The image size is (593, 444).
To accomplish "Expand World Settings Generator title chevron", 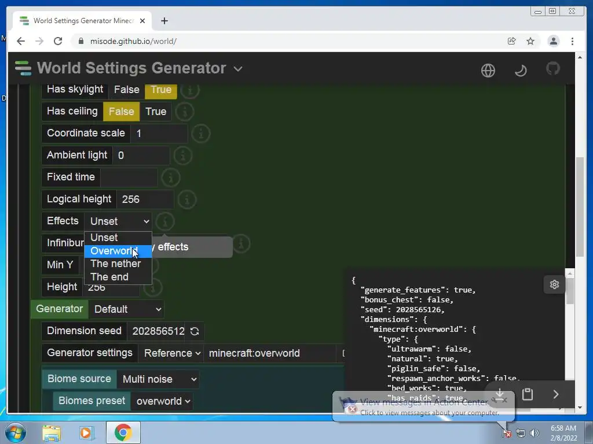I will tap(238, 69).
